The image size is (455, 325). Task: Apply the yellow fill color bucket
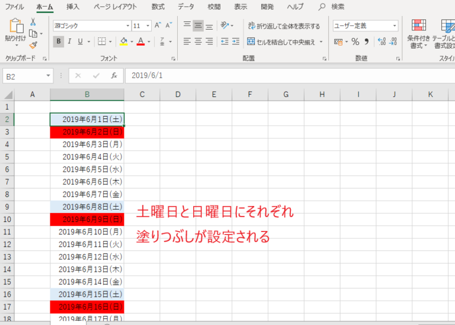(124, 41)
